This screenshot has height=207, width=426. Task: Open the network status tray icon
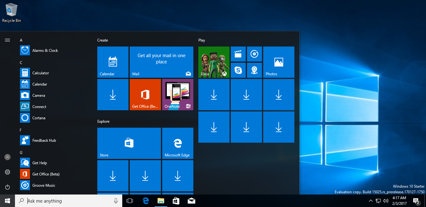378,201
